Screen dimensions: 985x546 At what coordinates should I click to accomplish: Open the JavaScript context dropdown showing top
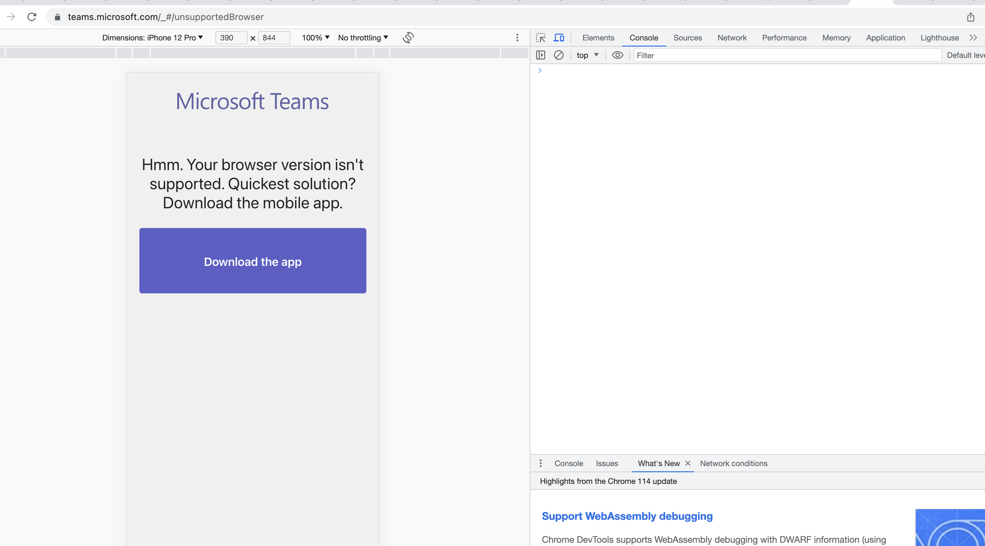(x=587, y=55)
